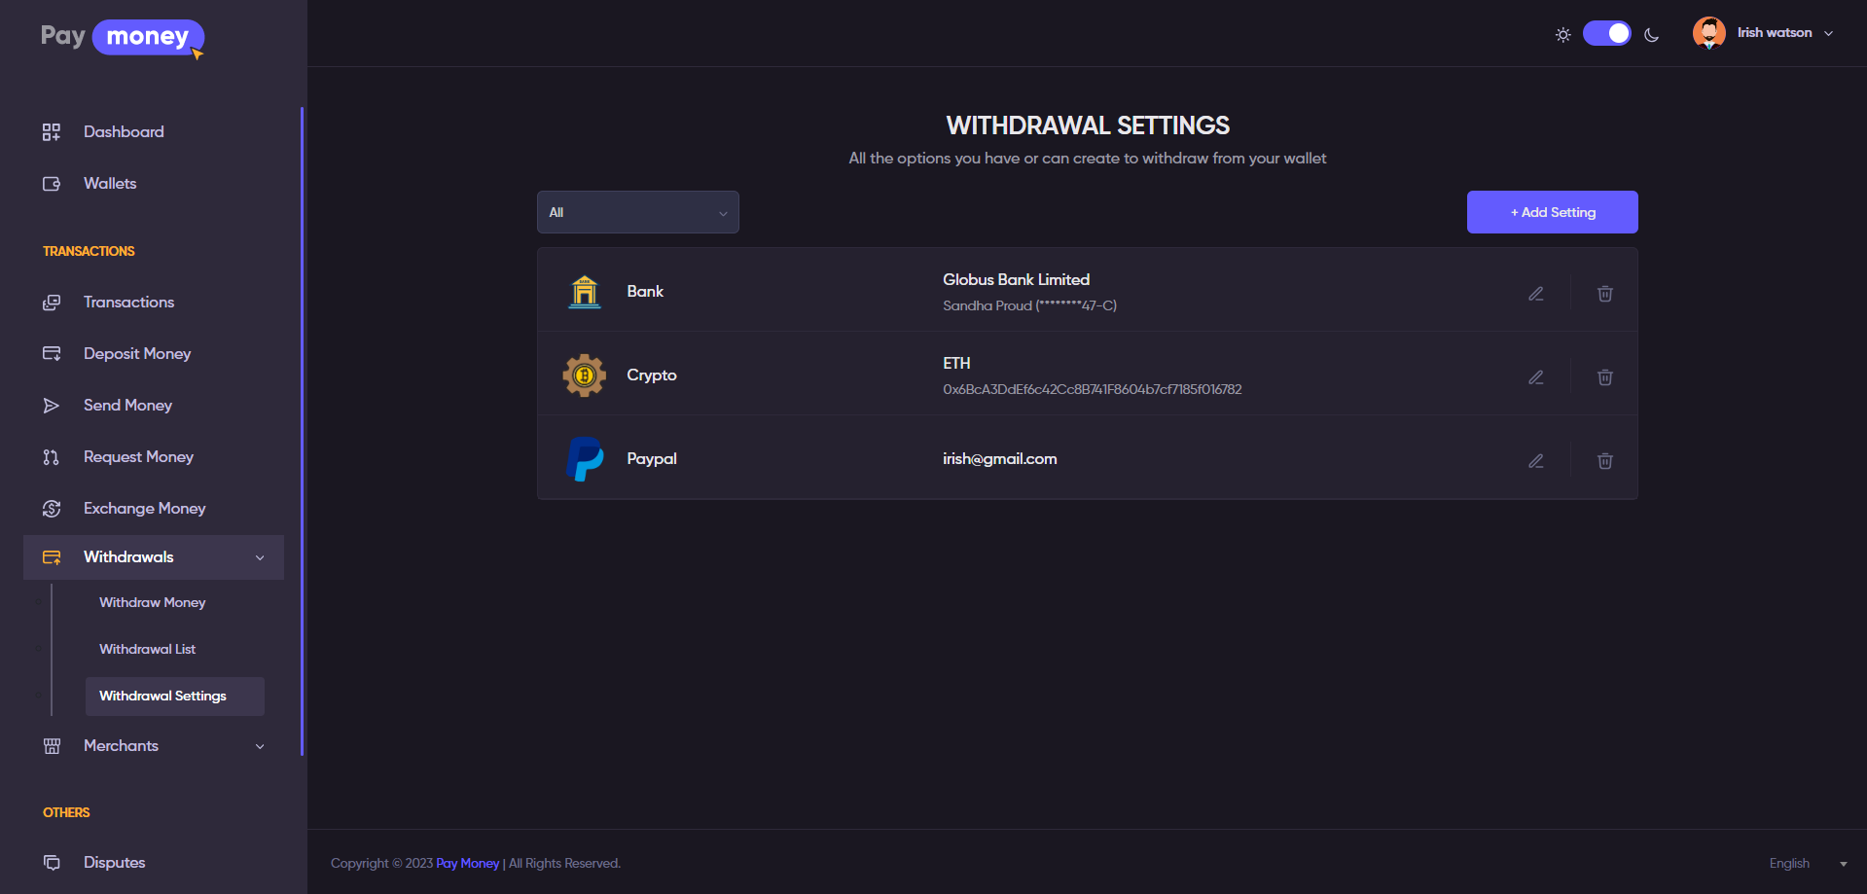Follow the Pay Money footer link
Viewport: 1867px width, 894px height.
click(x=467, y=864)
